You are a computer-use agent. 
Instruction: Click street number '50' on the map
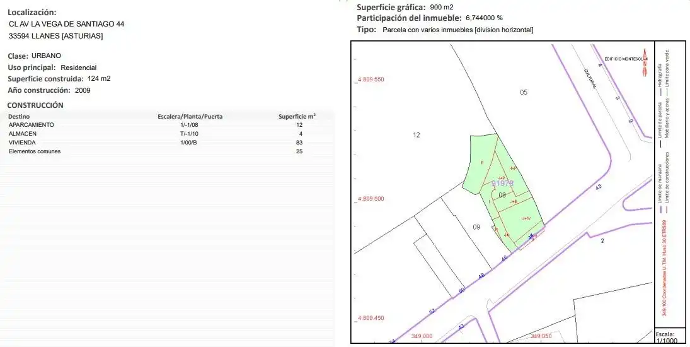point(461,291)
